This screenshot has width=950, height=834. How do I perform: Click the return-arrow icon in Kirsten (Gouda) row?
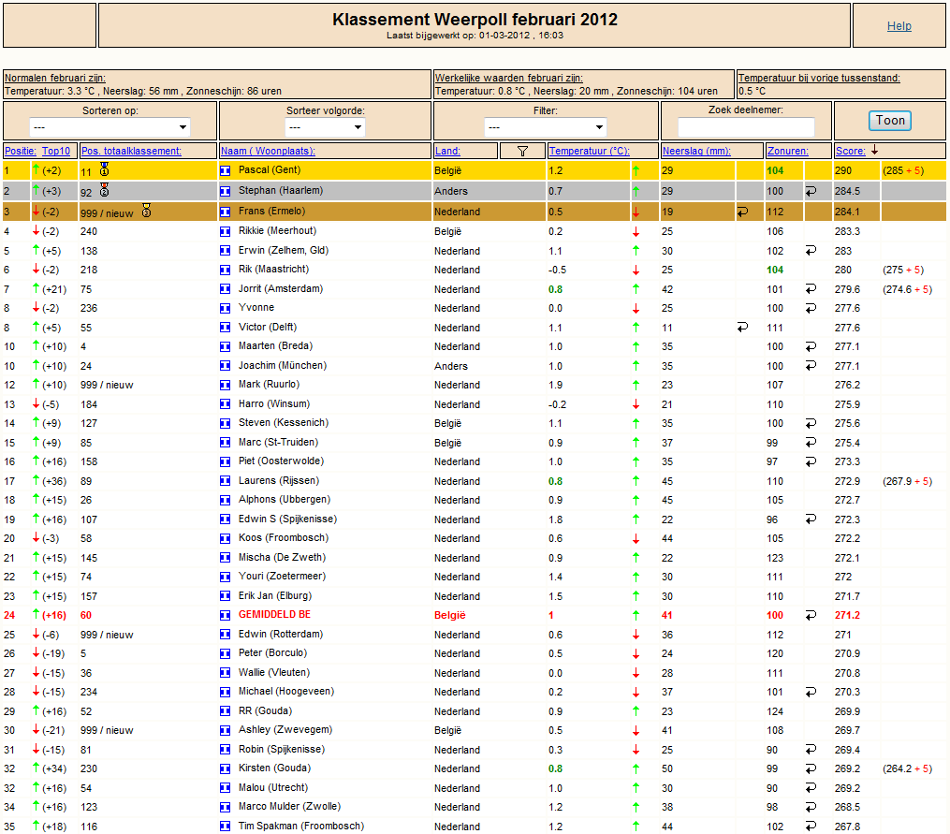coord(811,768)
